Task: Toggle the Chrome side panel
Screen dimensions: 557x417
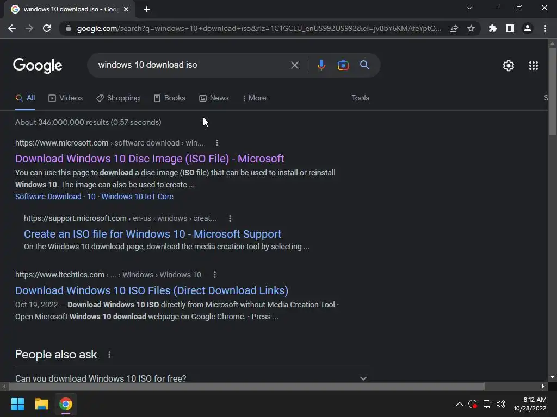Action: [x=510, y=28]
